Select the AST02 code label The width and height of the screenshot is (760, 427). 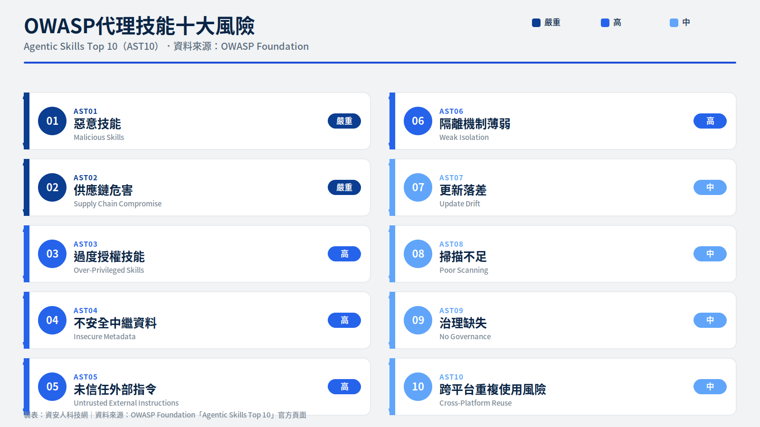tap(85, 178)
